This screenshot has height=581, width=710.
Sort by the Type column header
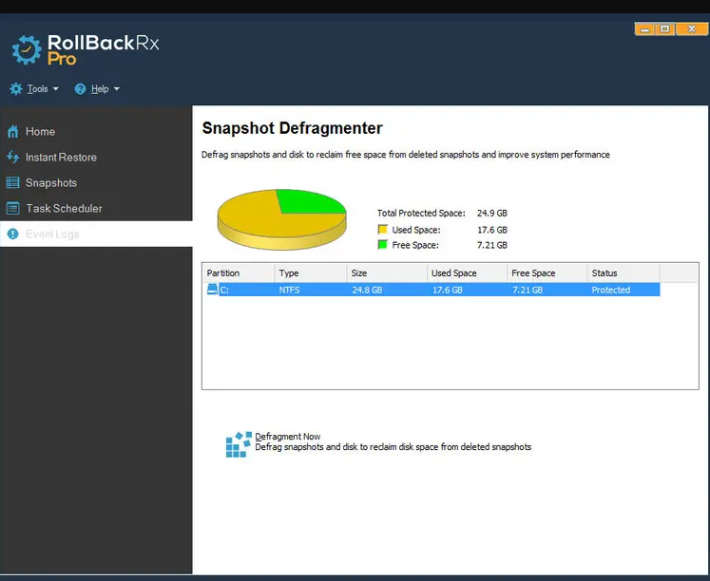(311, 273)
